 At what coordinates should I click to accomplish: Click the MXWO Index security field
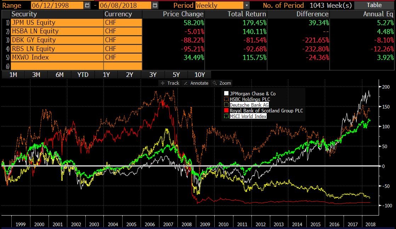coord(57,57)
